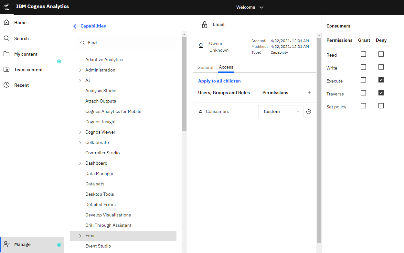Click the capabilities list scrollbar
This screenshot has width=404, height=253.
tap(185, 84)
